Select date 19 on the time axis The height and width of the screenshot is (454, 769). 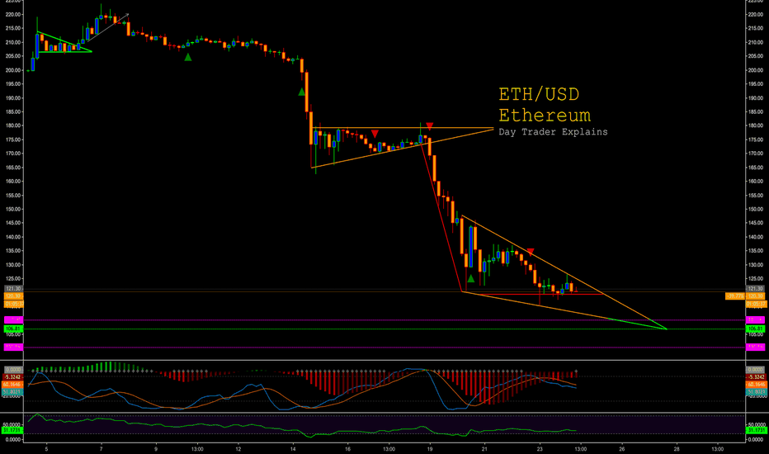430,448
